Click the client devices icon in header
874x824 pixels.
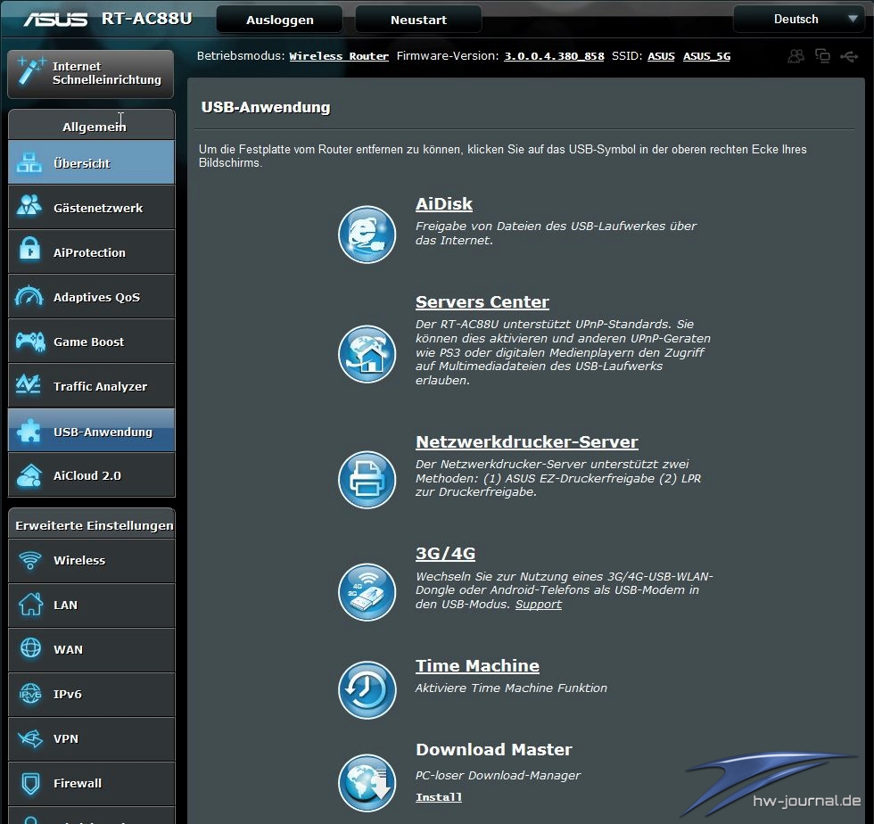coord(822,56)
